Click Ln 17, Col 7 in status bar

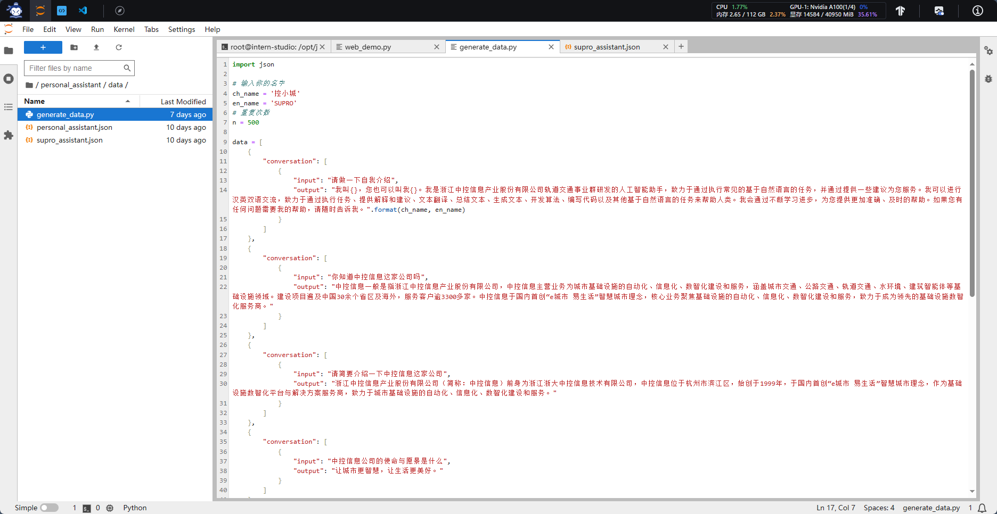(x=836, y=508)
